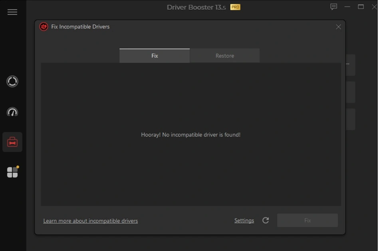Switch to the Restore tab
The width and height of the screenshot is (379, 251).
[225, 56]
